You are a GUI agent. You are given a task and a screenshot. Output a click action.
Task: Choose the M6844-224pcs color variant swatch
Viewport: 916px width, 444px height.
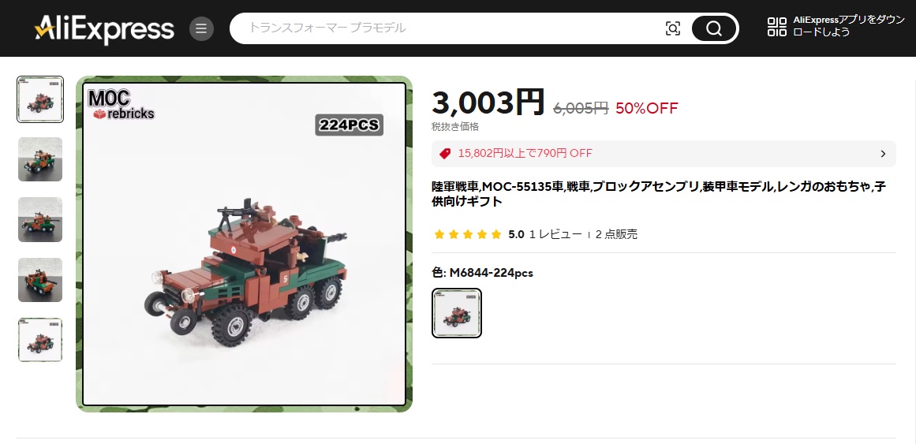coord(457,313)
